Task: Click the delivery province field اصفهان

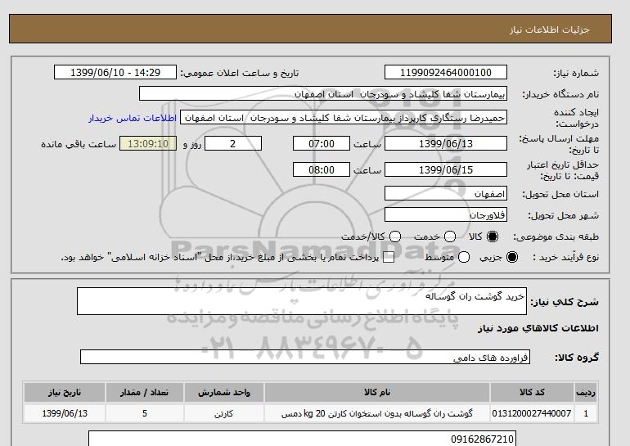Action: click(x=446, y=194)
